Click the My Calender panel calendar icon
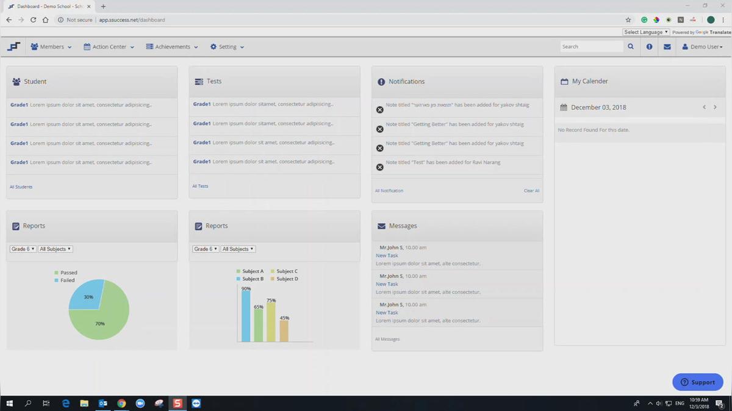732x411 pixels. (x=564, y=81)
